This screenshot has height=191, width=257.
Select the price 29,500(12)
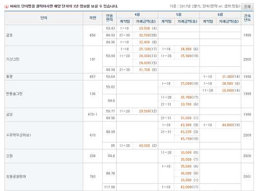[148, 111]
